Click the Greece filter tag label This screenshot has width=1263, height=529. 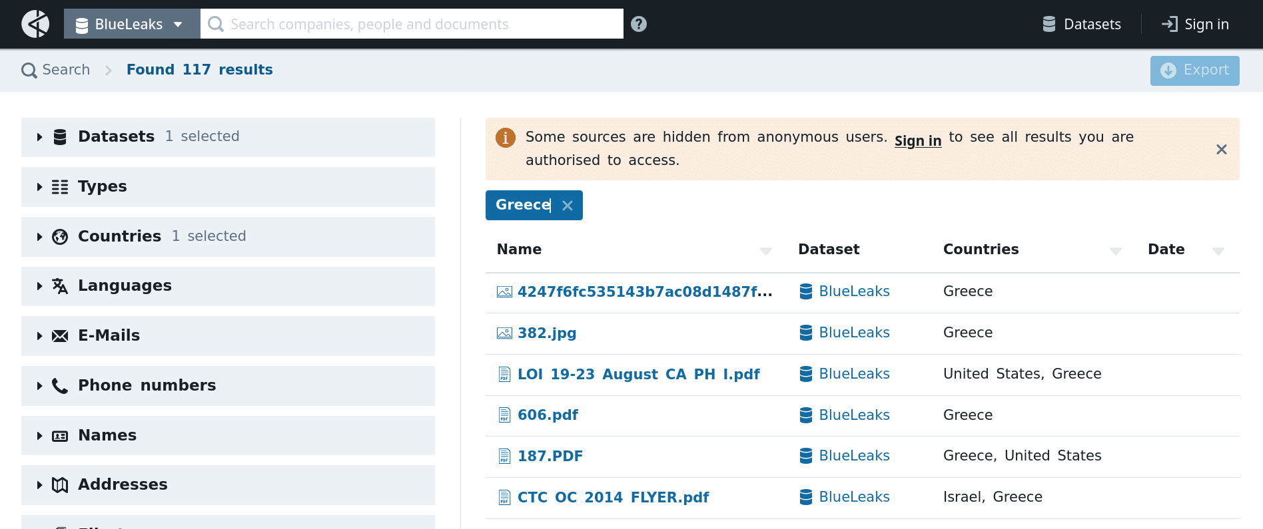pyautogui.click(x=523, y=205)
